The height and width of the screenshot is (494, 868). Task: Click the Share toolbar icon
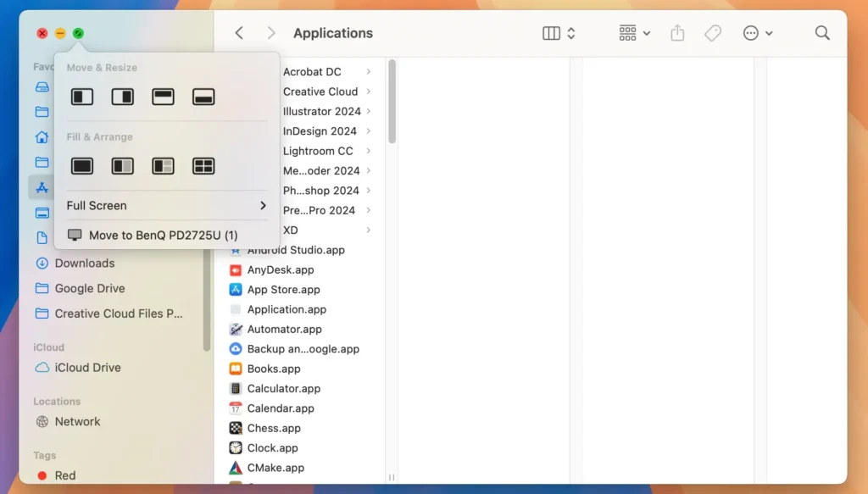[x=677, y=33]
